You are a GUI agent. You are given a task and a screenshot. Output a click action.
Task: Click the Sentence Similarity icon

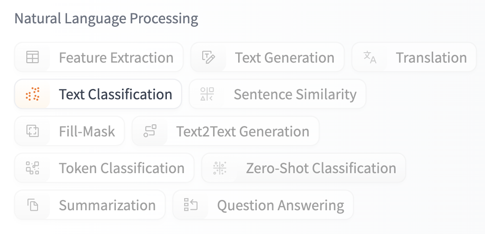pyautogui.click(x=207, y=94)
